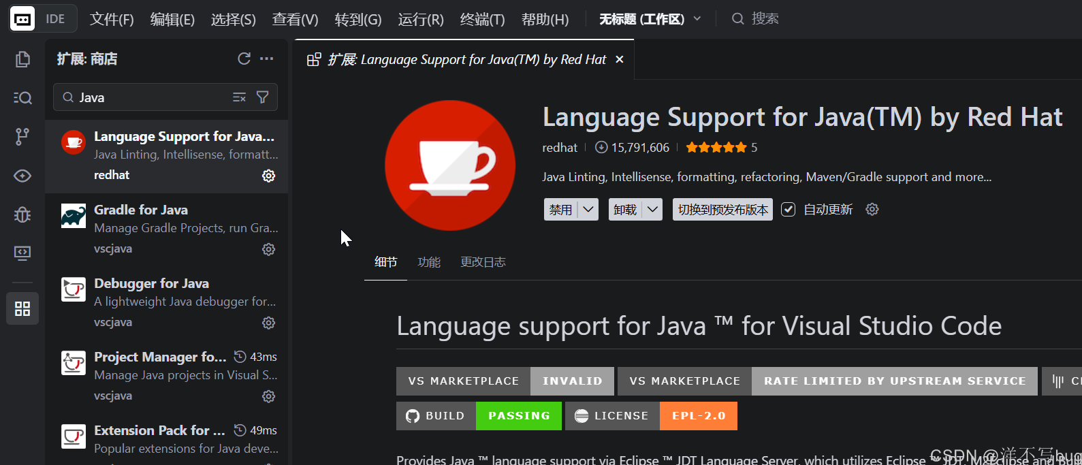Clear extension search results
The width and height of the screenshot is (1082, 465).
(x=239, y=97)
